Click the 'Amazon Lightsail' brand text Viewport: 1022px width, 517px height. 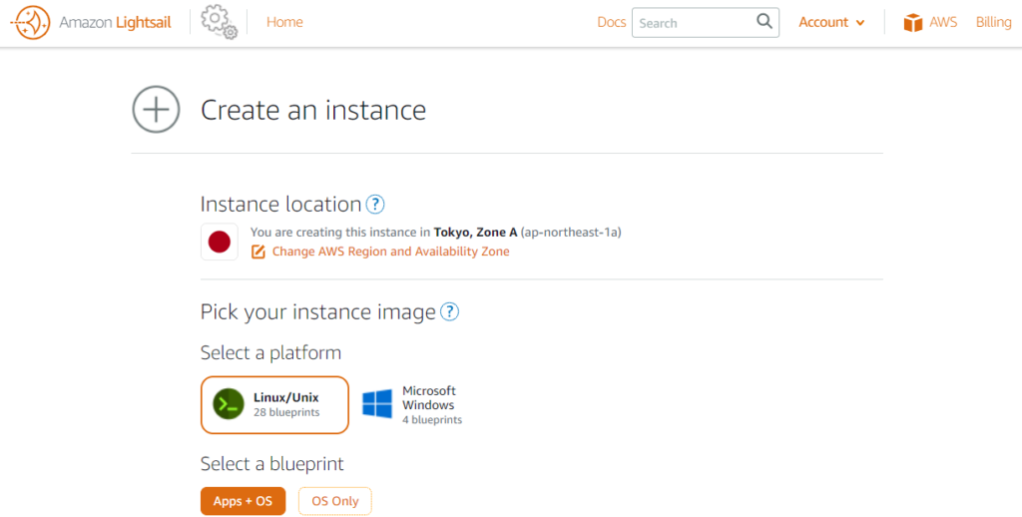[x=116, y=22]
